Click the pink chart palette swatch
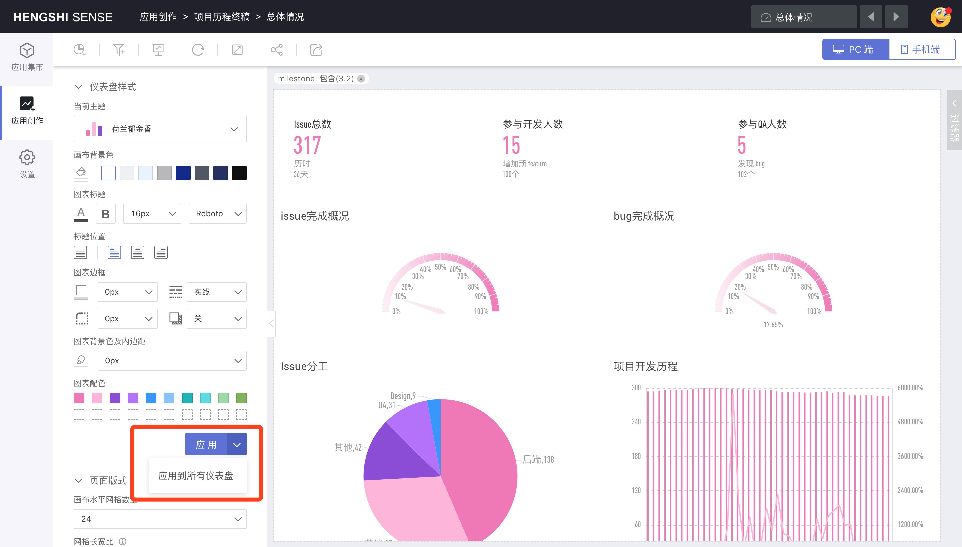Screen dimensions: 962x547 click(x=79, y=398)
